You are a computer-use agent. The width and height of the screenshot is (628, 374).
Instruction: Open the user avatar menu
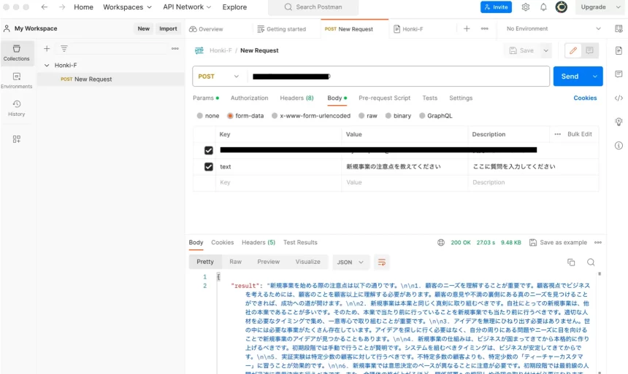pyautogui.click(x=561, y=7)
